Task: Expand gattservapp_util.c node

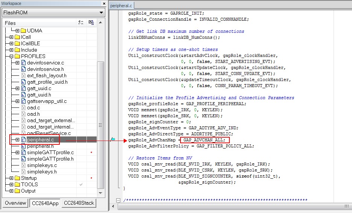Action: click(18, 101)
